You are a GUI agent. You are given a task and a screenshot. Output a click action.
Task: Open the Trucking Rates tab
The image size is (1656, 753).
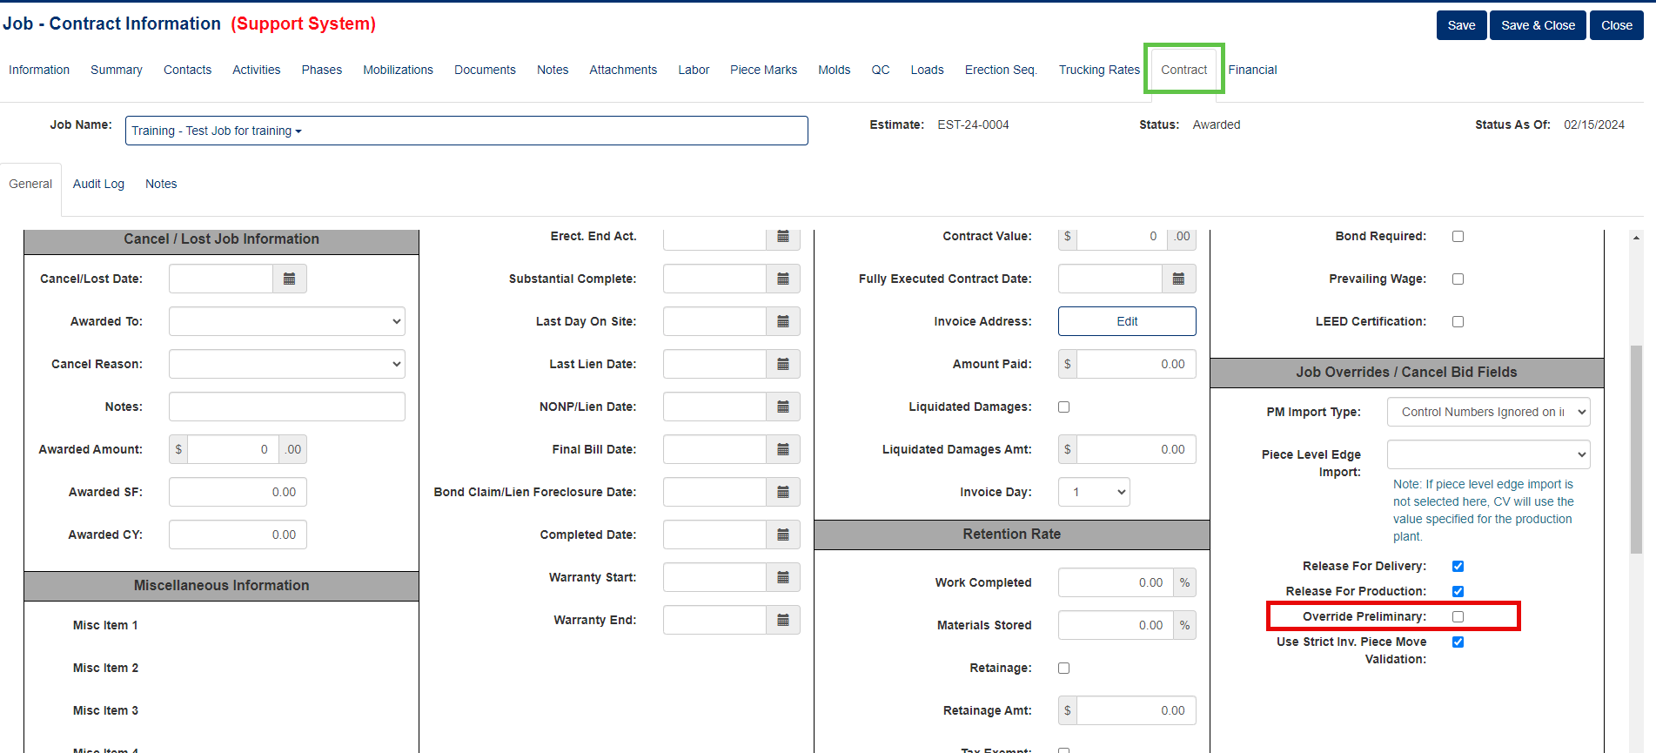click(1099, 70)
